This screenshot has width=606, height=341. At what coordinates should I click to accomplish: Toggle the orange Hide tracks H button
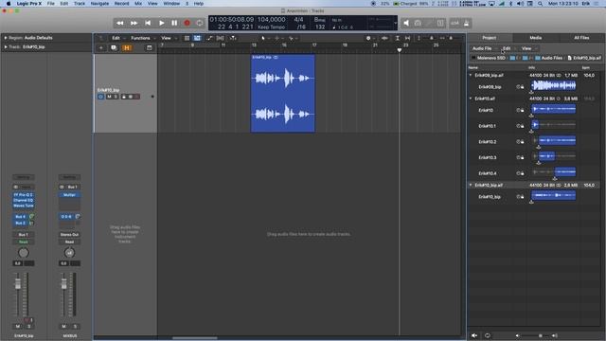pos(126,48)
